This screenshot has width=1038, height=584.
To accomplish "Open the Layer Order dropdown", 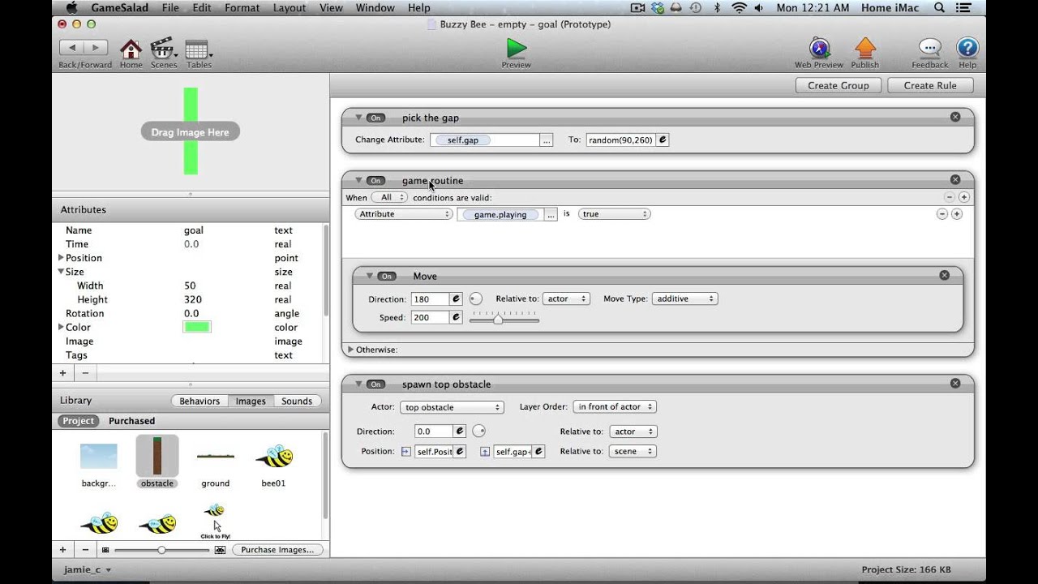I will [x=615, y=406].
